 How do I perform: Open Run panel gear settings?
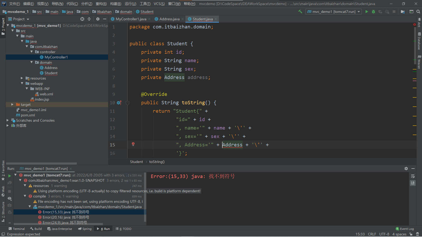406,169
